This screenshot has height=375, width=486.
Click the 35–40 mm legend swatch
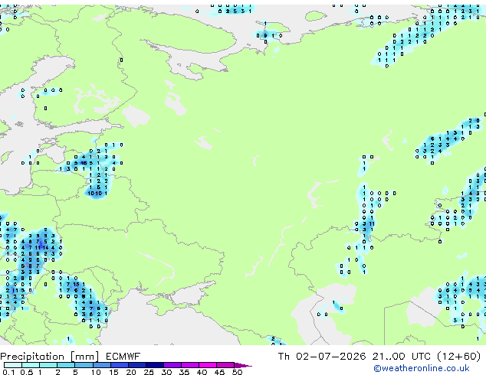189,365
